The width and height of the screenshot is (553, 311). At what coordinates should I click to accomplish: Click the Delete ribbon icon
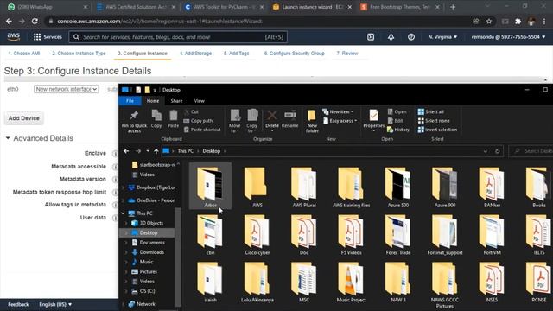click(272, 120)
